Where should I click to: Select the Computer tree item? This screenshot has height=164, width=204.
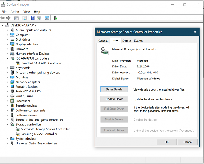click(x=23, y=35)
